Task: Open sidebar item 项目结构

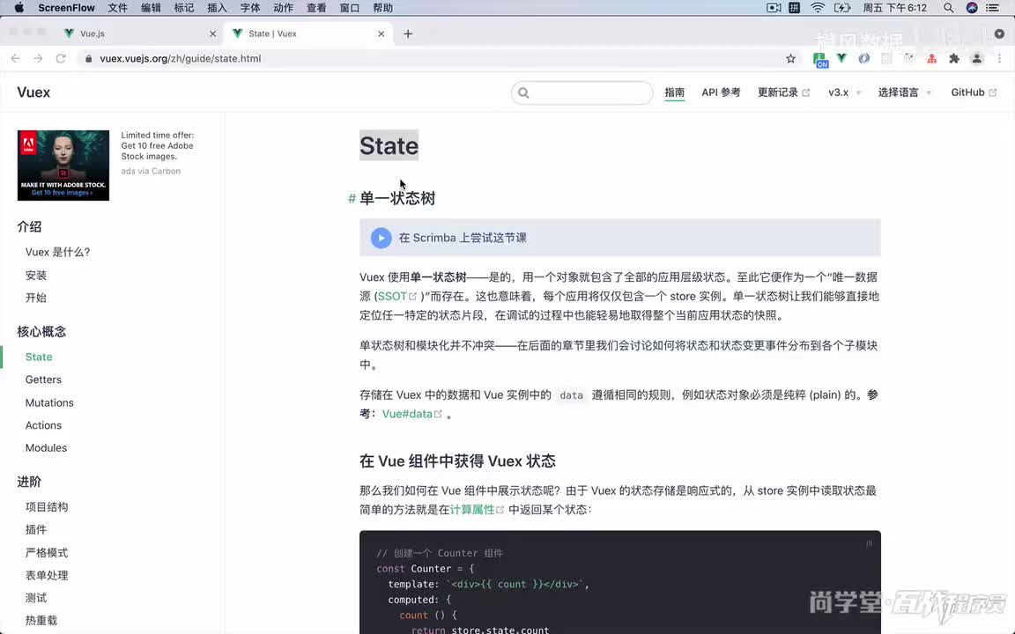Action: (x=47, y=506)
